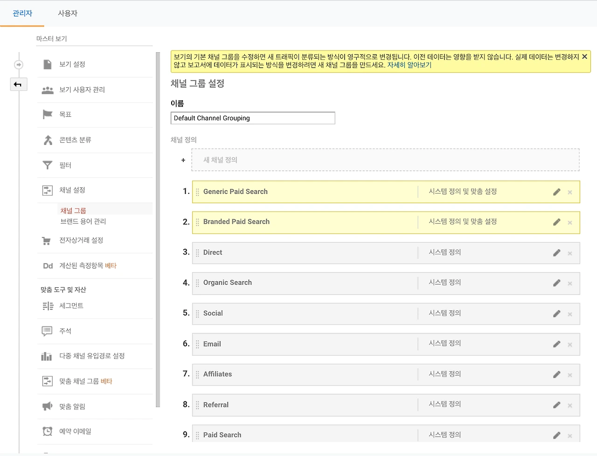This screenshot has height=456, width=597.
Task: Click the 예약 이메일 alarm-clock icon
Action: click(47, 431)
